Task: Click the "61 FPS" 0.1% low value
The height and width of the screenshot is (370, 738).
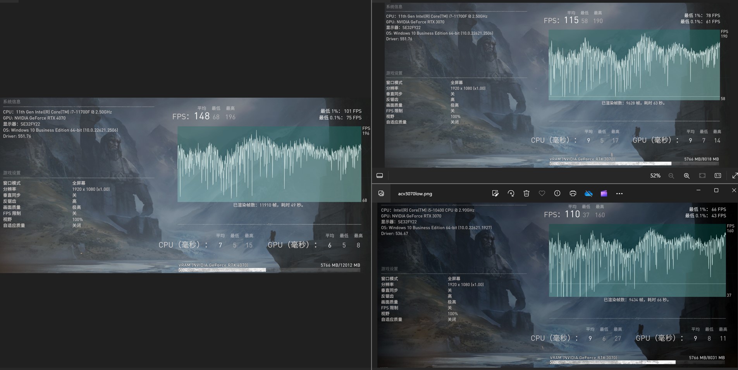Action: coord(713,22)
